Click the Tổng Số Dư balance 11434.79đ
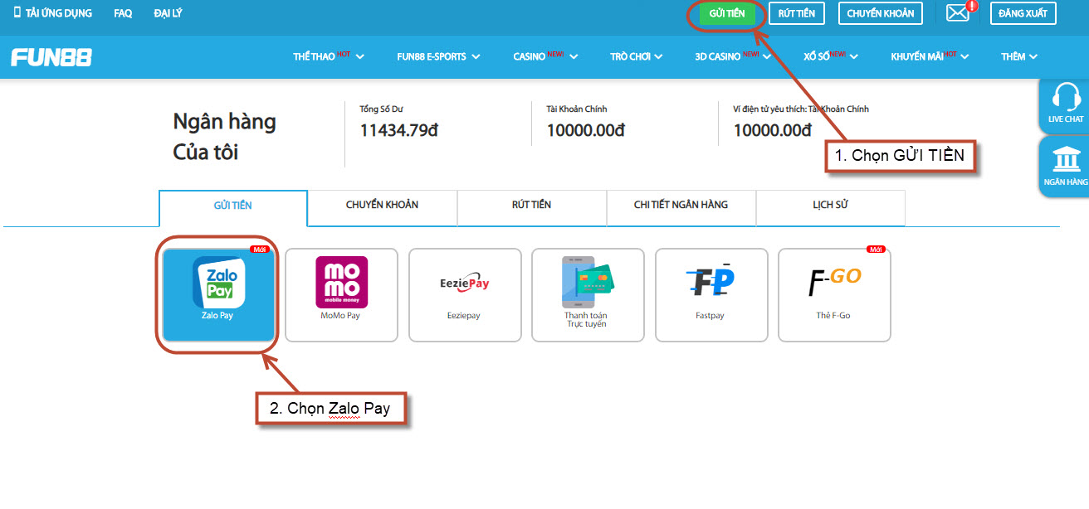The height and width of the screenshot is (509, 1089). click(x=398, y=130)
